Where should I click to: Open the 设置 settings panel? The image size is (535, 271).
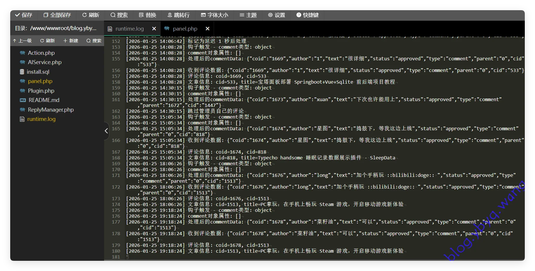(276, 15)
